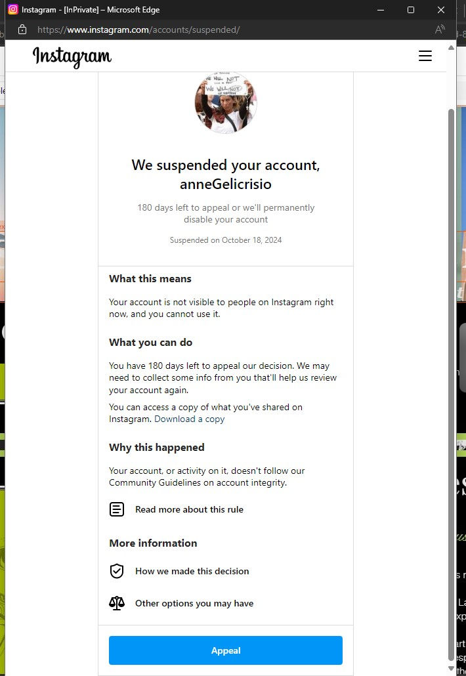Open Read more about this rule

[x=189, y=509]
